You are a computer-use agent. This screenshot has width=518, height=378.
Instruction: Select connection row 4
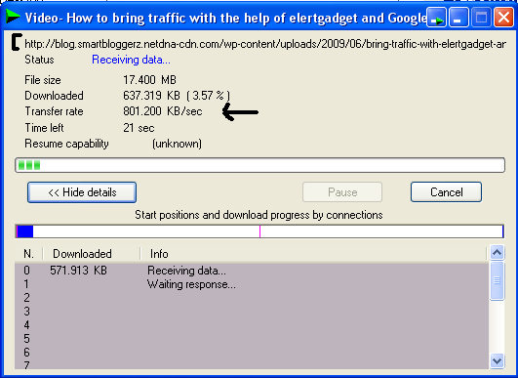(252, 324)
